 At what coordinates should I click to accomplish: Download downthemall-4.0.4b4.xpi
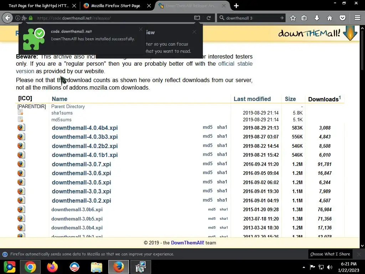click(x=85, y=128)
